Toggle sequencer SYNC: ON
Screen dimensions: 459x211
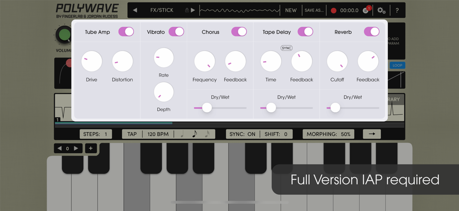click(x=242, y=134)
